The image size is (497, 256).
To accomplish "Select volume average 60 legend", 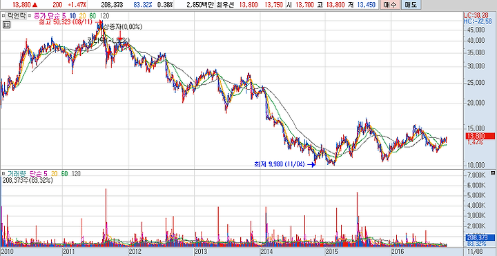I will click(64, 173).
